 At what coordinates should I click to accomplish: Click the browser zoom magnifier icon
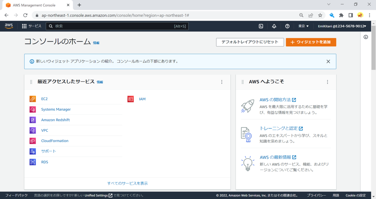coord(301,15)
